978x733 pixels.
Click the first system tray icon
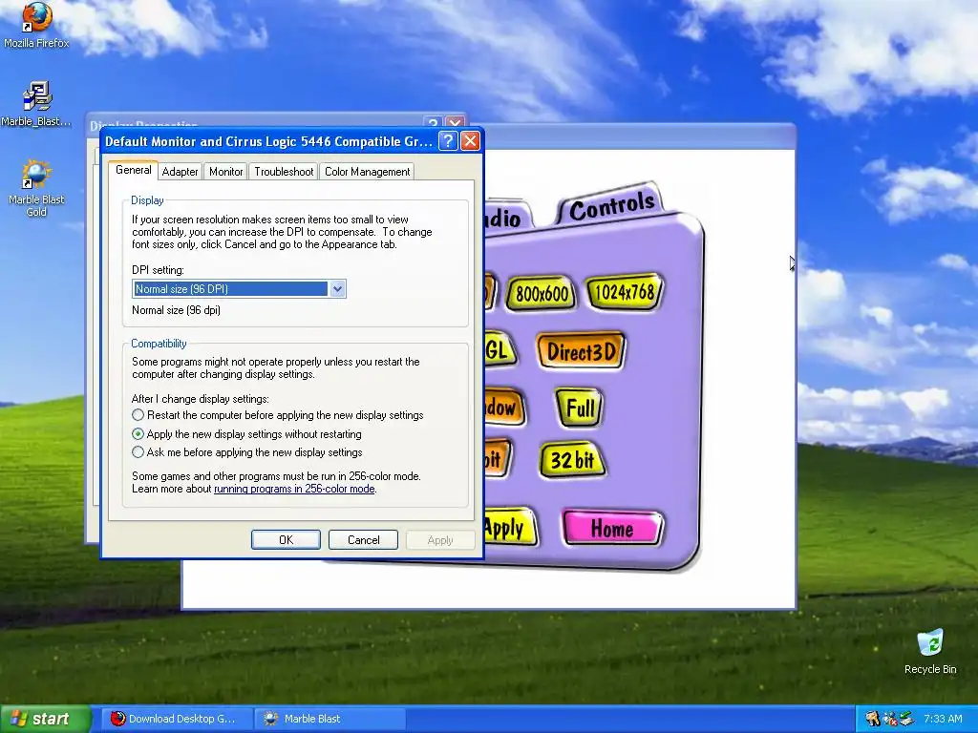click(872, 719)
